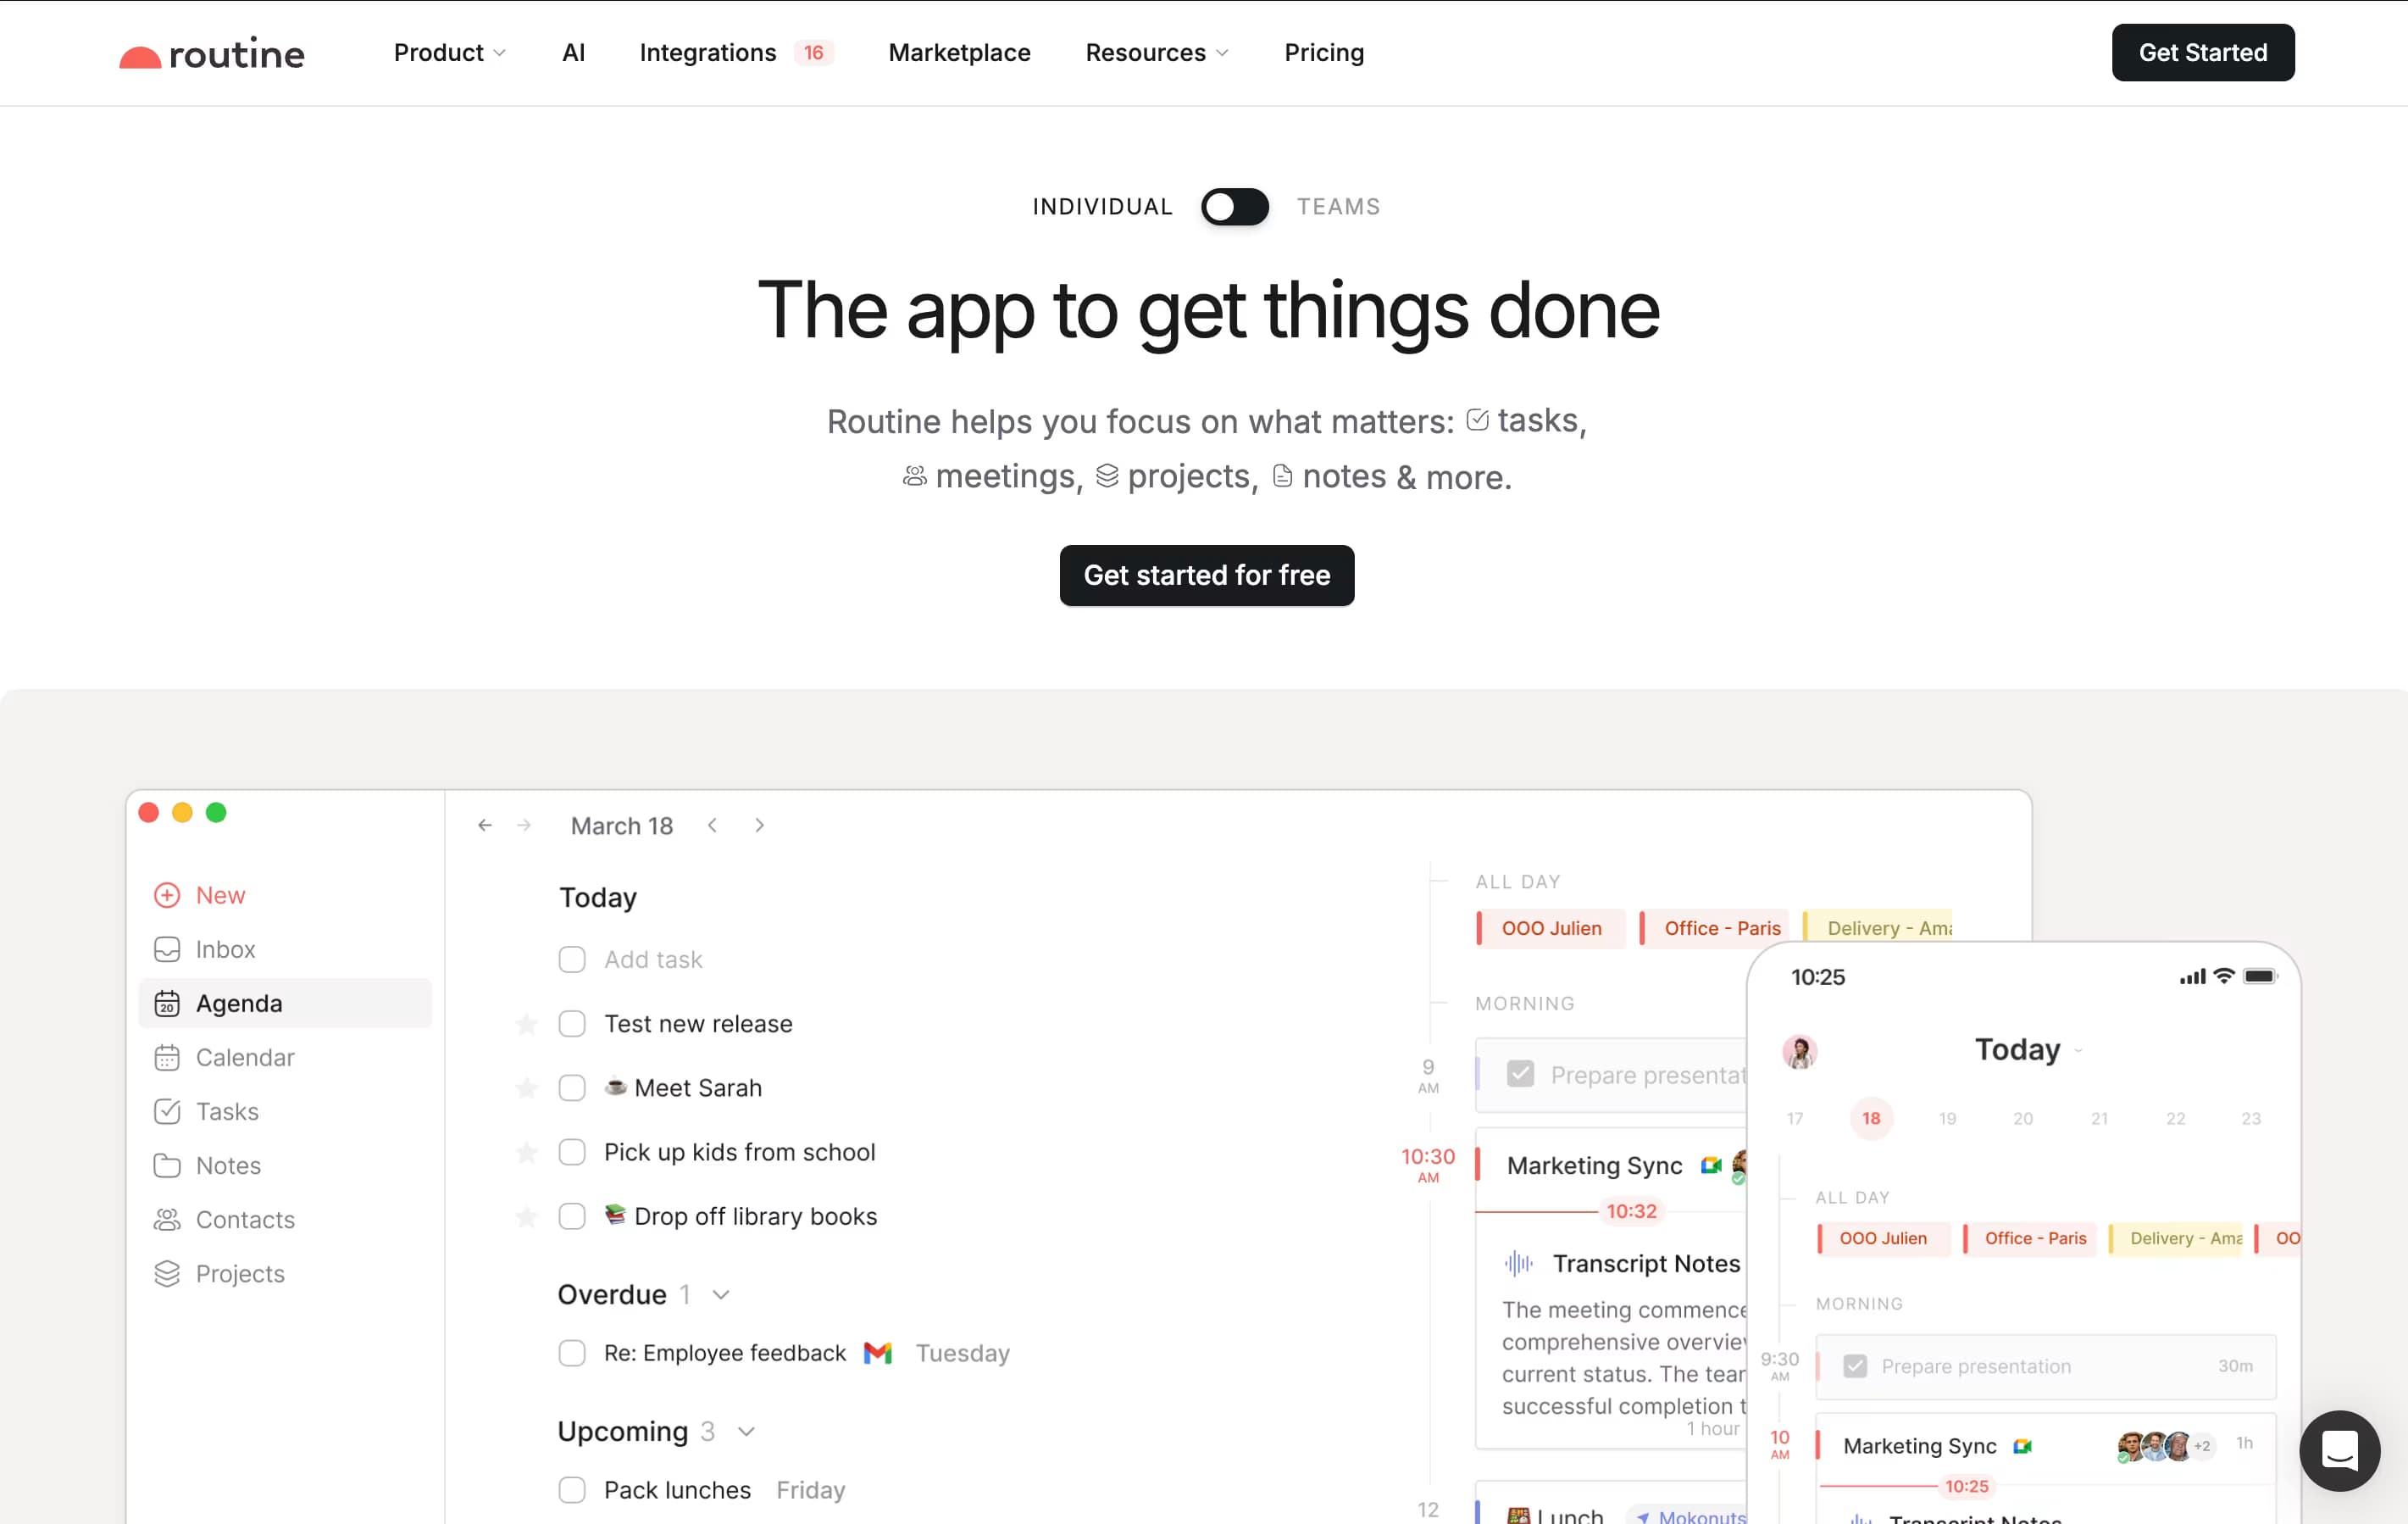Open the Agenda view icon
The height and width of the screenshot is (1524, 2408).
(167, 1003)
